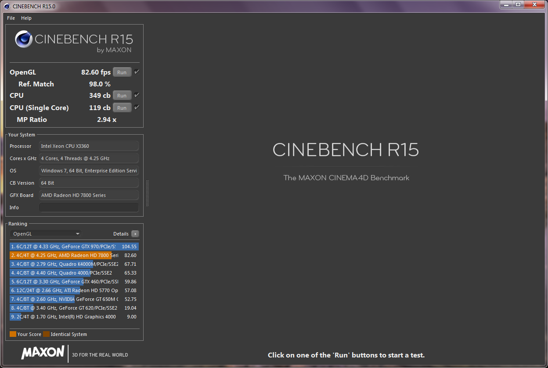Click the Info input field

pyautogui.click(x=89, y=207)
